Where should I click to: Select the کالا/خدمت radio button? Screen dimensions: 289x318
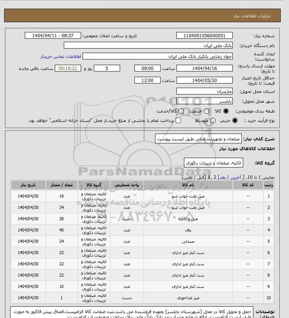(x=181, y=111)
